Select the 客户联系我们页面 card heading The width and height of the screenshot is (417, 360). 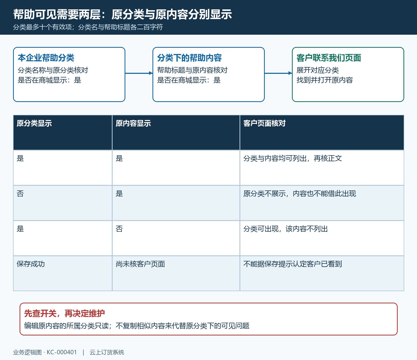click(329, 58)
